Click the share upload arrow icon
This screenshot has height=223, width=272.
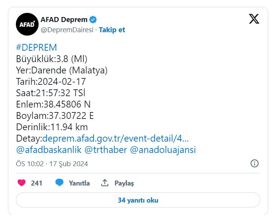(105, 183)
